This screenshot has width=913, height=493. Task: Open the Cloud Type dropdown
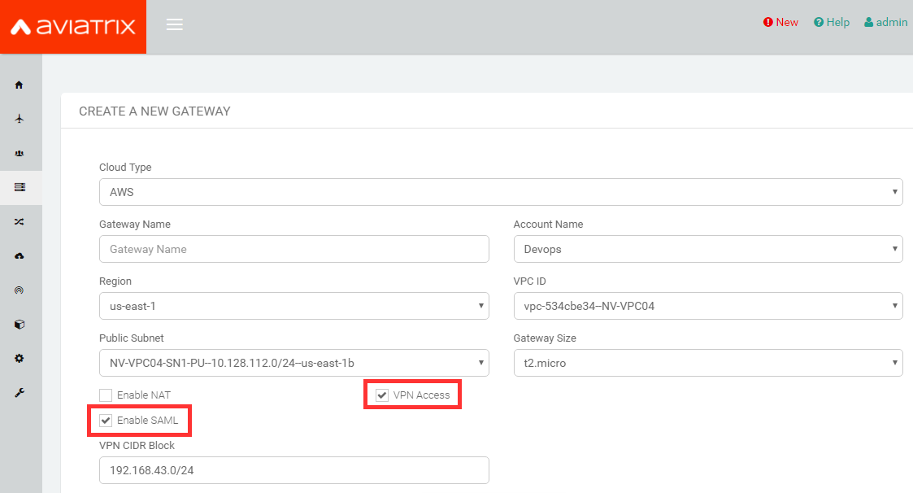coord(500,193)
